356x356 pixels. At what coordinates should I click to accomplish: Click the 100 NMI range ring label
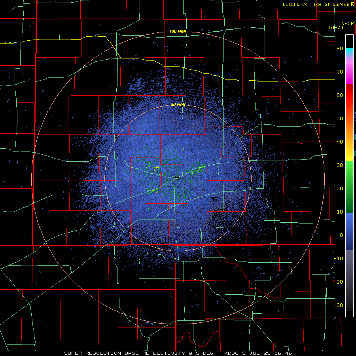(x=178, y=31)
